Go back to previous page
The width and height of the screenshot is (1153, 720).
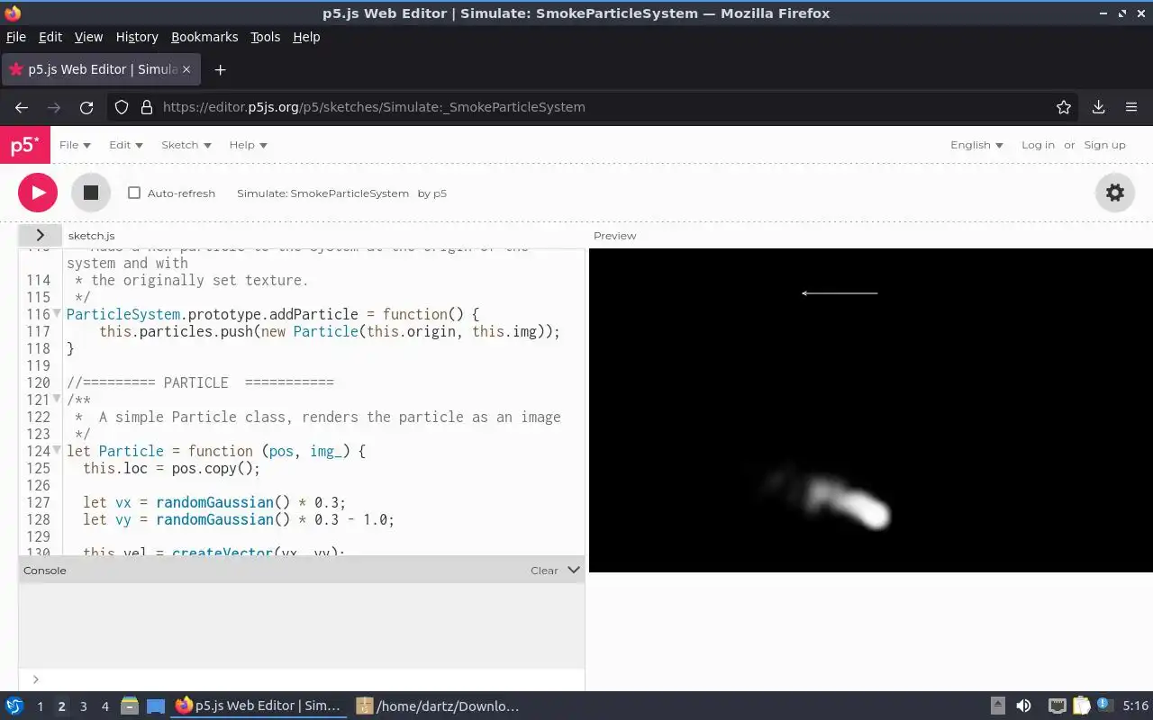click(x=22, y=107)
